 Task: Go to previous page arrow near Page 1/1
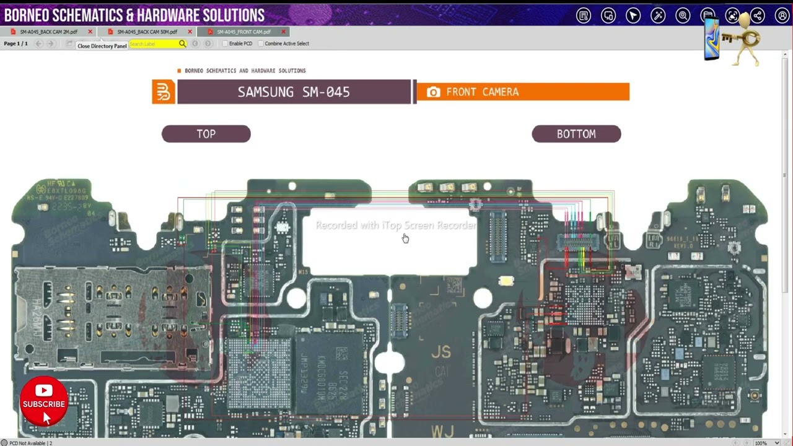click(x=38, y=43)
